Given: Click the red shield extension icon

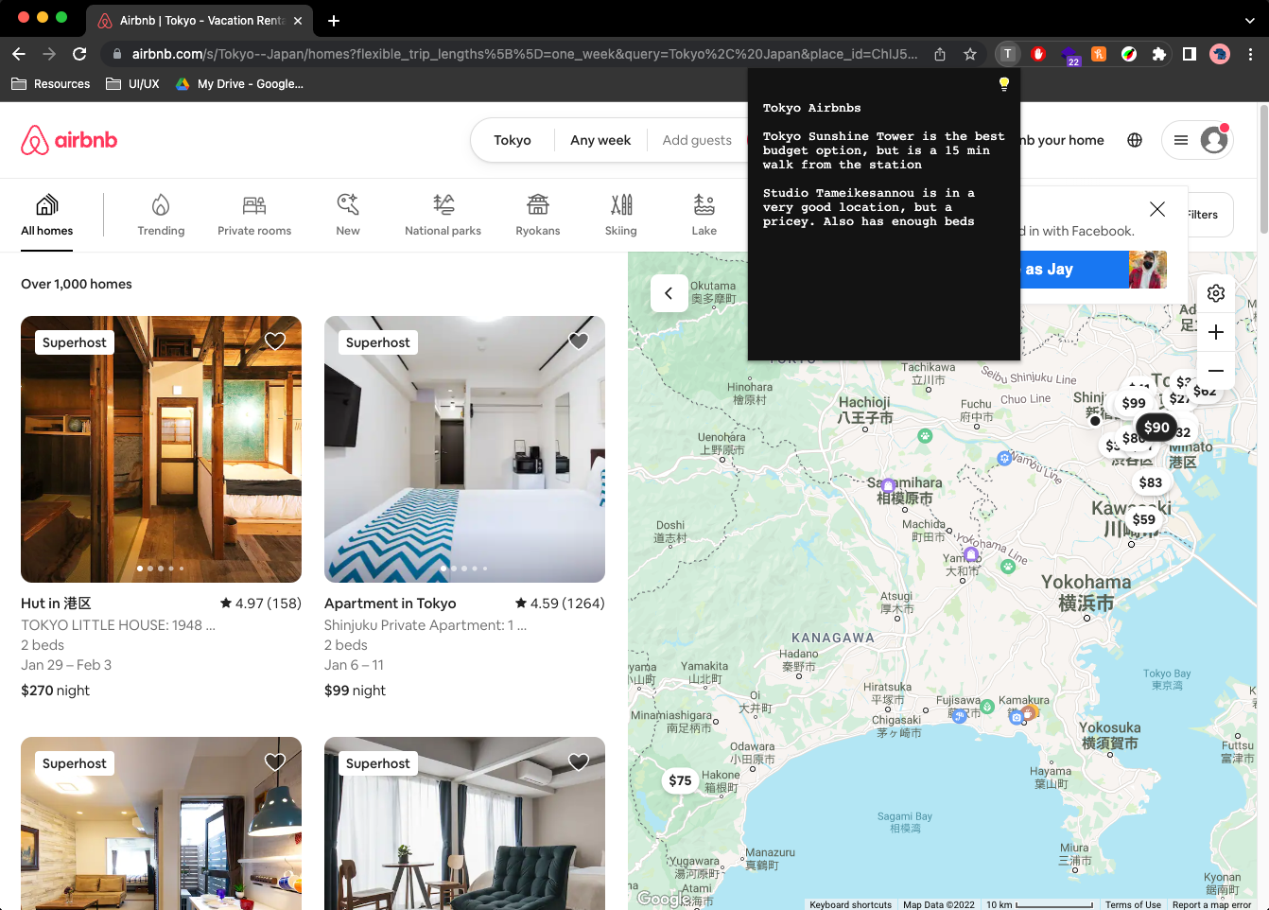Looking at the screenshot, I should click(x=1038, y=54).
